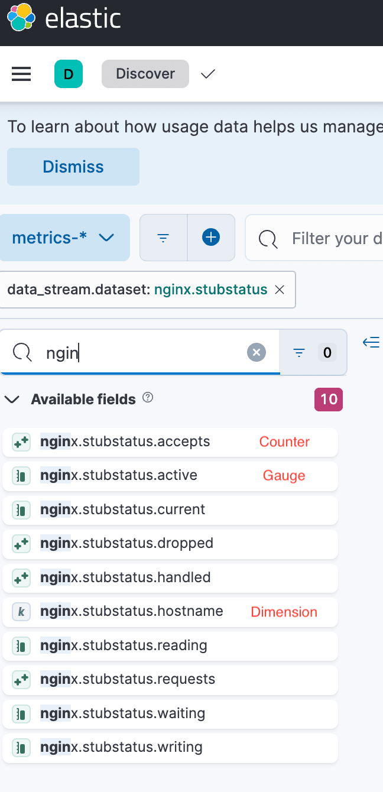Viewport: 383px width, 792px height.
Task: Open the filter options menu icon
Action: click(164, 238)
